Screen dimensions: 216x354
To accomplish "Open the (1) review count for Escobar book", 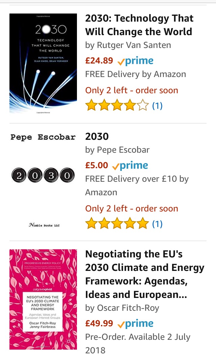I will point(157,224).
